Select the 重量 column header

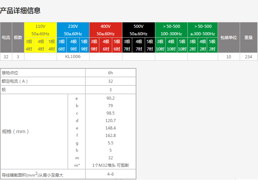point(249,37)
